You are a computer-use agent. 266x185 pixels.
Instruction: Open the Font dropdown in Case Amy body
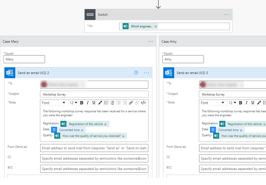coord(212,103)
